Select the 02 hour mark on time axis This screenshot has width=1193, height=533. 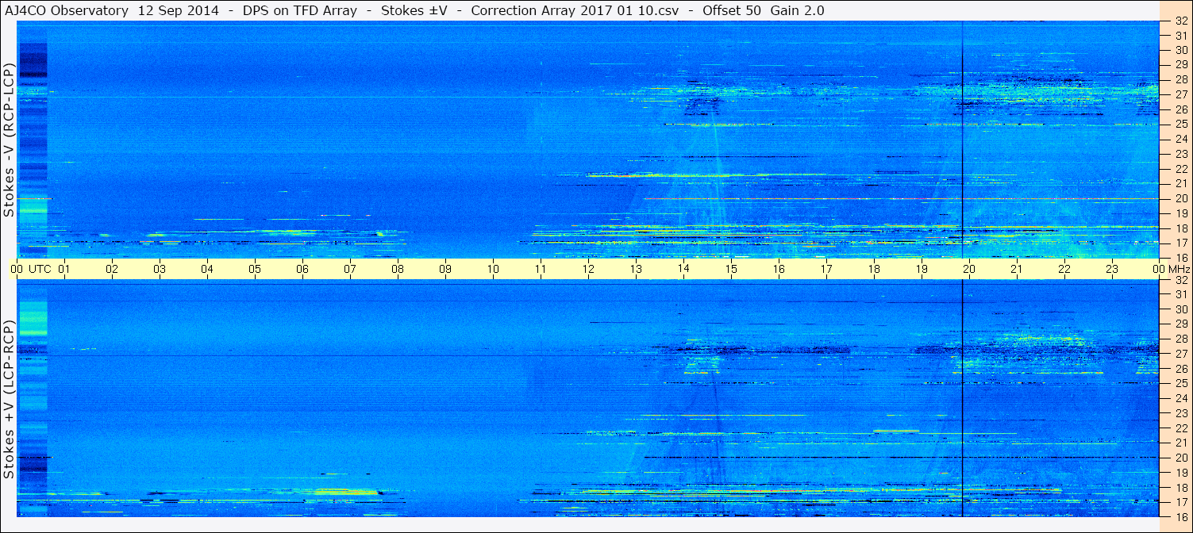coord(112,269)
